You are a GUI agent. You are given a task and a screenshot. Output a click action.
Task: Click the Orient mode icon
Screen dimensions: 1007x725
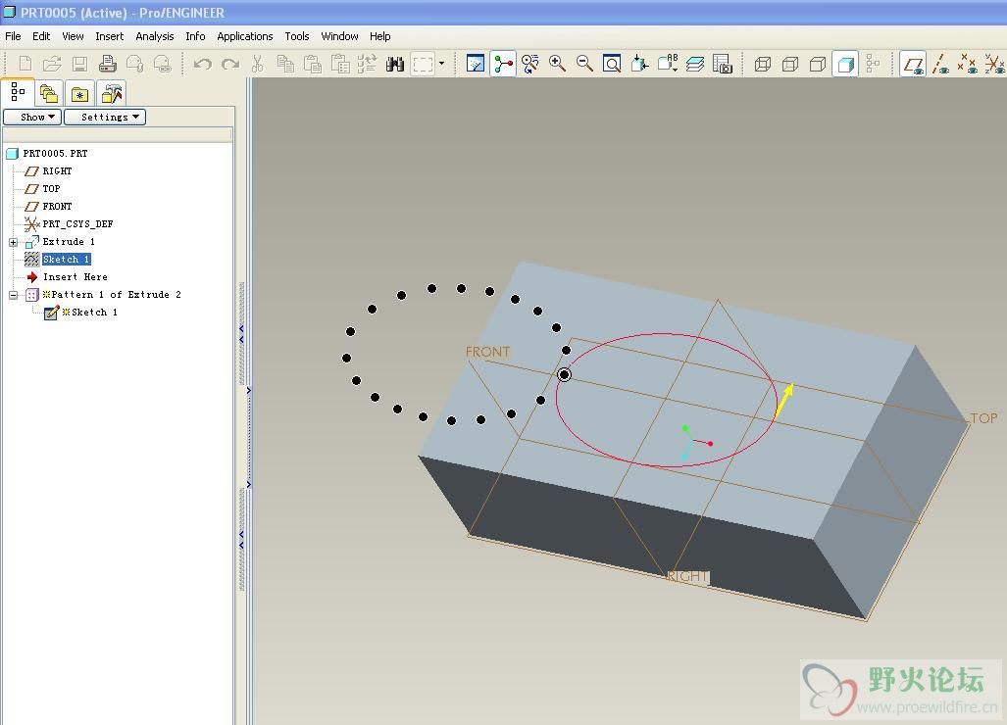coord(529,64)
